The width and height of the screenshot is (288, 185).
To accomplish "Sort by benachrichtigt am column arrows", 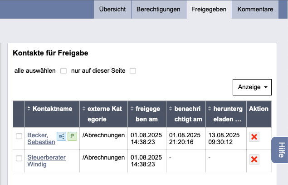I will (171, 109).
